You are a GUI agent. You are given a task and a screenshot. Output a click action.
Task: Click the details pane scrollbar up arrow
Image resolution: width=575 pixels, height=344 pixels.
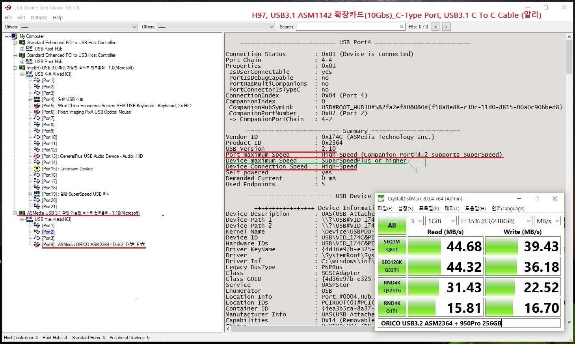pyautogui.click(x=569, y=37)
